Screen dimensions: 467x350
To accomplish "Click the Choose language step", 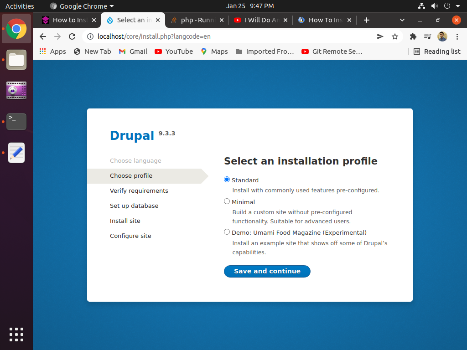I will [135, 161].
